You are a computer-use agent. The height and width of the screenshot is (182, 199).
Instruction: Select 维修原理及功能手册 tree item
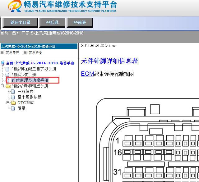click(30, 80)
